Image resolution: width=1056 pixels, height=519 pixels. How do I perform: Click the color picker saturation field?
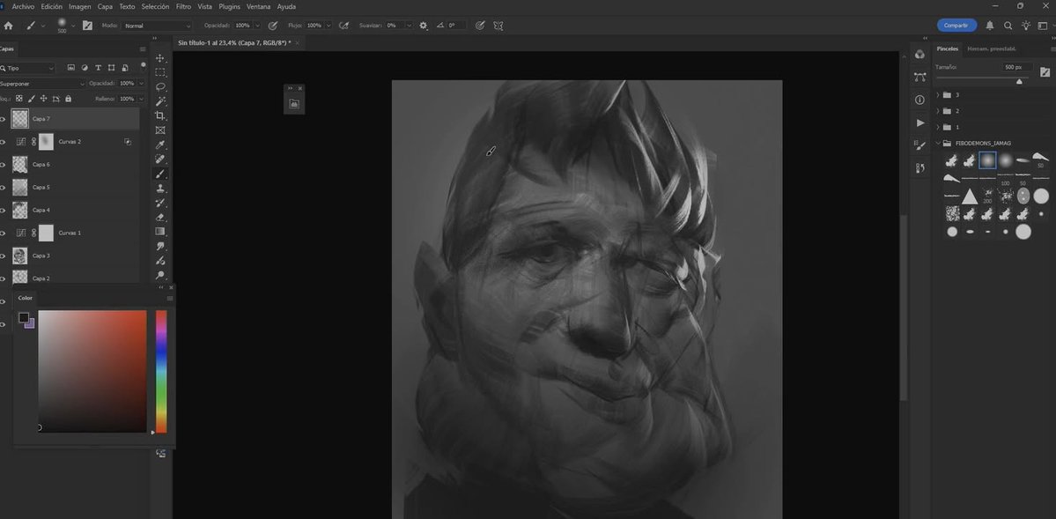coord(92,371)
